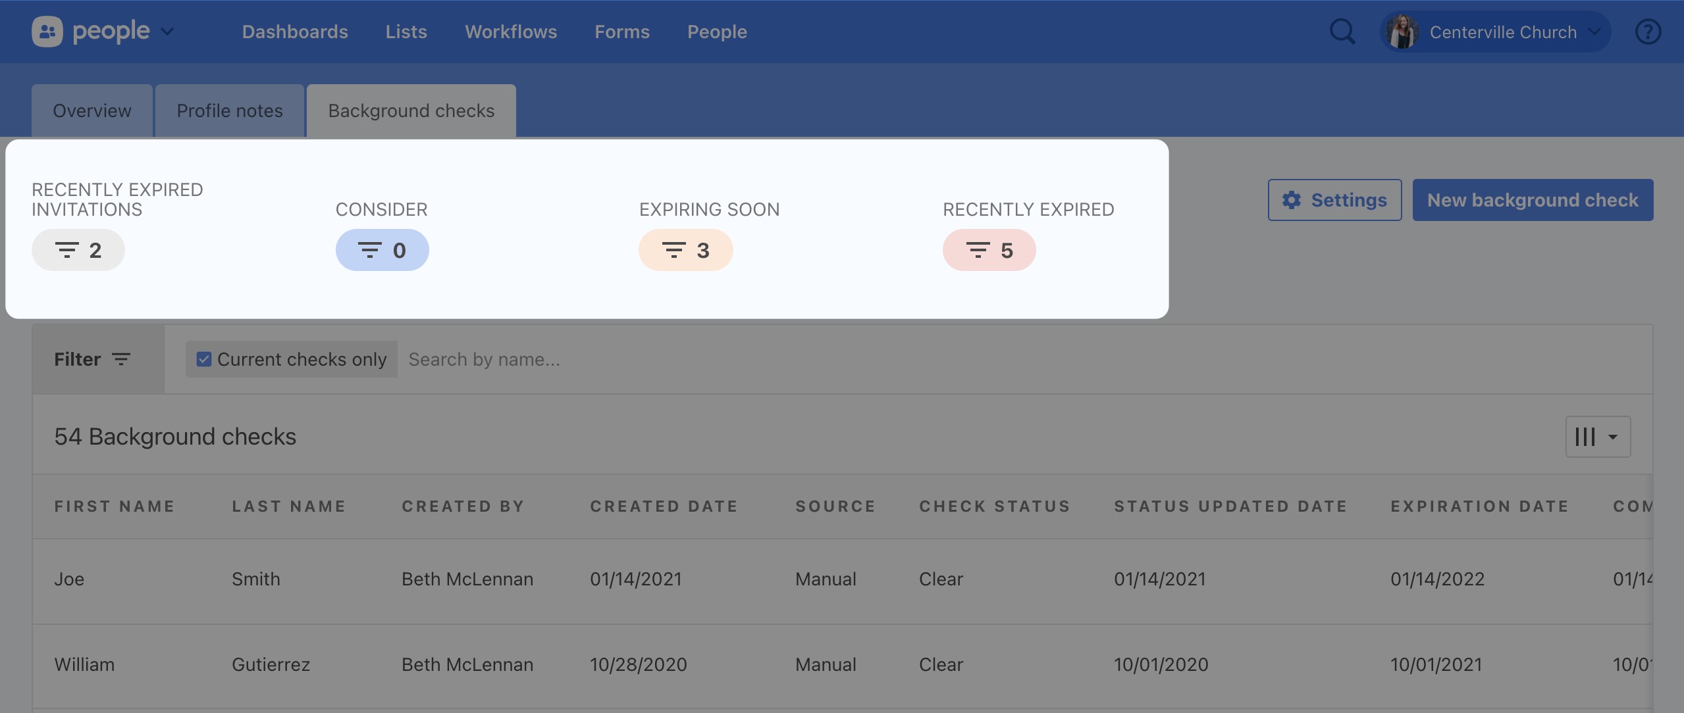Open the column chooser icon

(1597, 437)
